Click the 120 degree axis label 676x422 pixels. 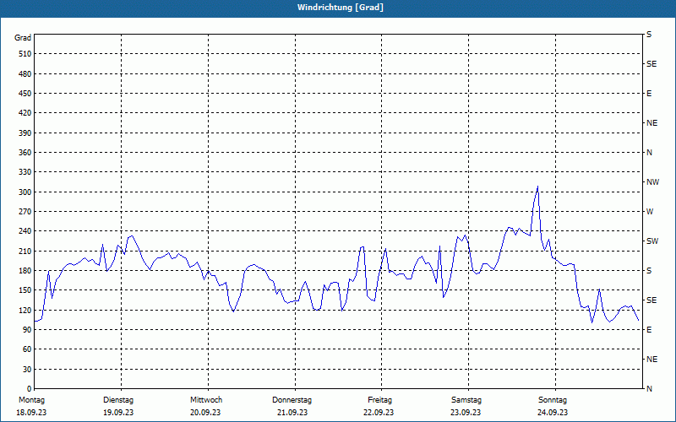coord(25,310)
